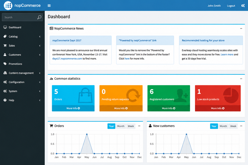Click the sidebar Search input field
The image size is (248, 165).
pos(22,17)
